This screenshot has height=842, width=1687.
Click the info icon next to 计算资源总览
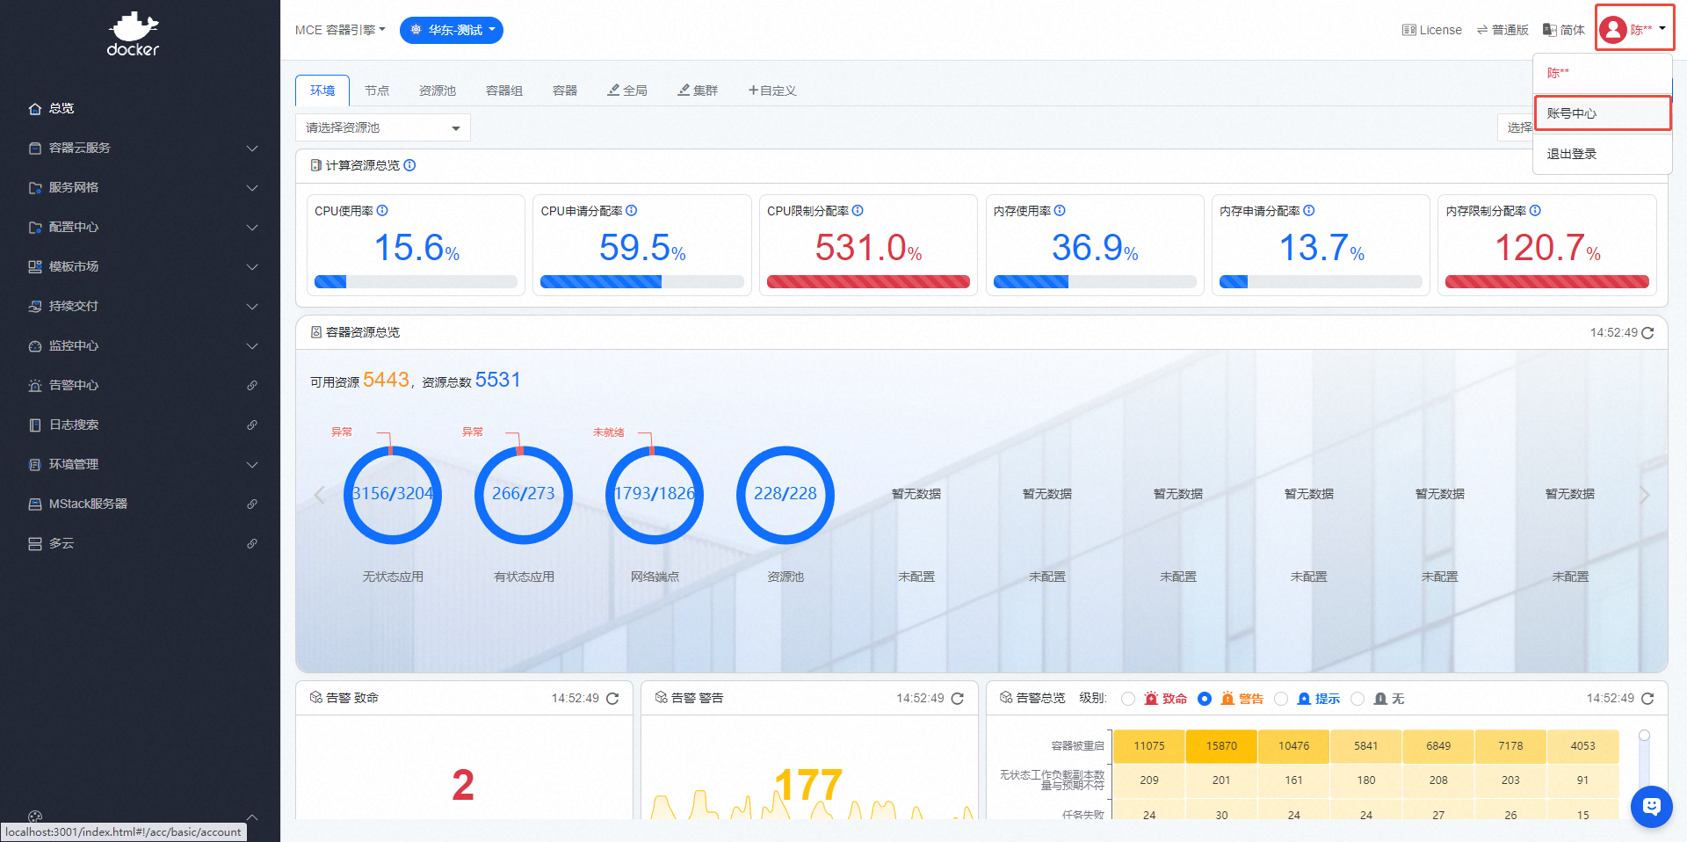coord(409,165)
